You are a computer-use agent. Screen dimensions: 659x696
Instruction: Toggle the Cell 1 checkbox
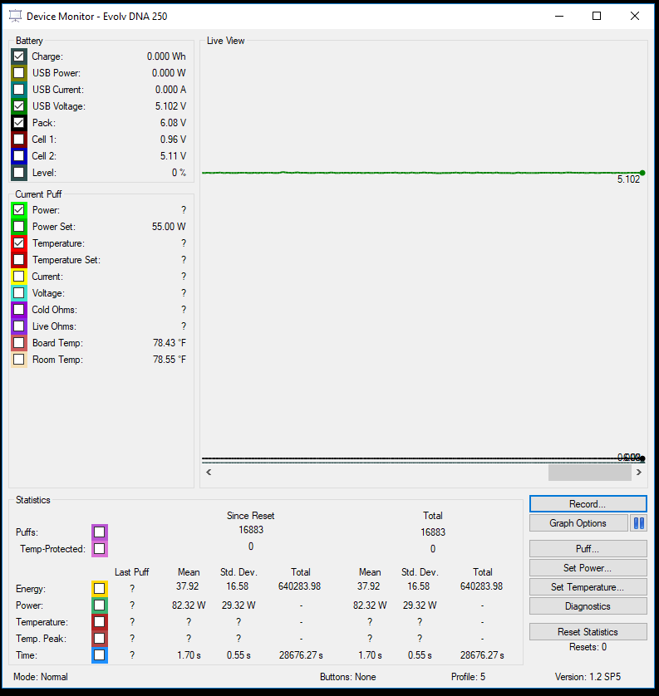tap(18, 140)
